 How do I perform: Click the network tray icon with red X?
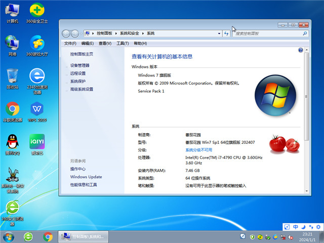(x=283, y=237)
